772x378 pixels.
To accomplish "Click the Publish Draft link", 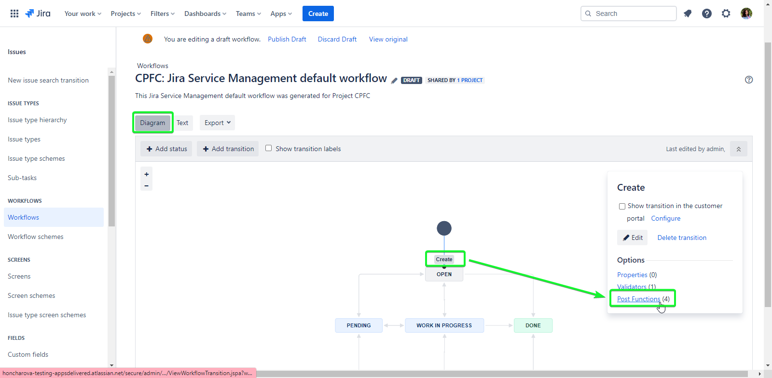I will [x=287, y=39].
